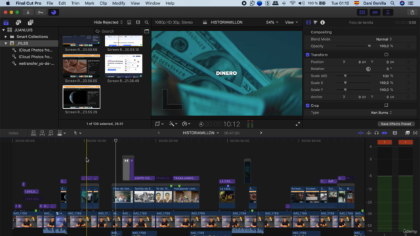The width and height of the screenshot is (420, 236).
Task: Open the Select tool arrow dropdown
Action: pyautogui.click(x=77, y=132)
